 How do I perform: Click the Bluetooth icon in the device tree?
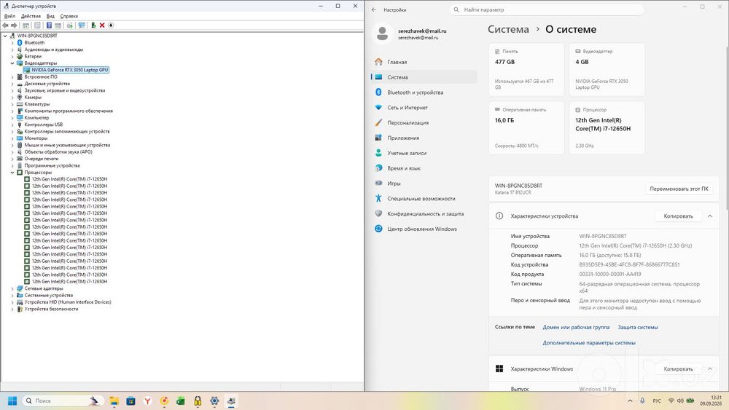[x=20, y=42]
